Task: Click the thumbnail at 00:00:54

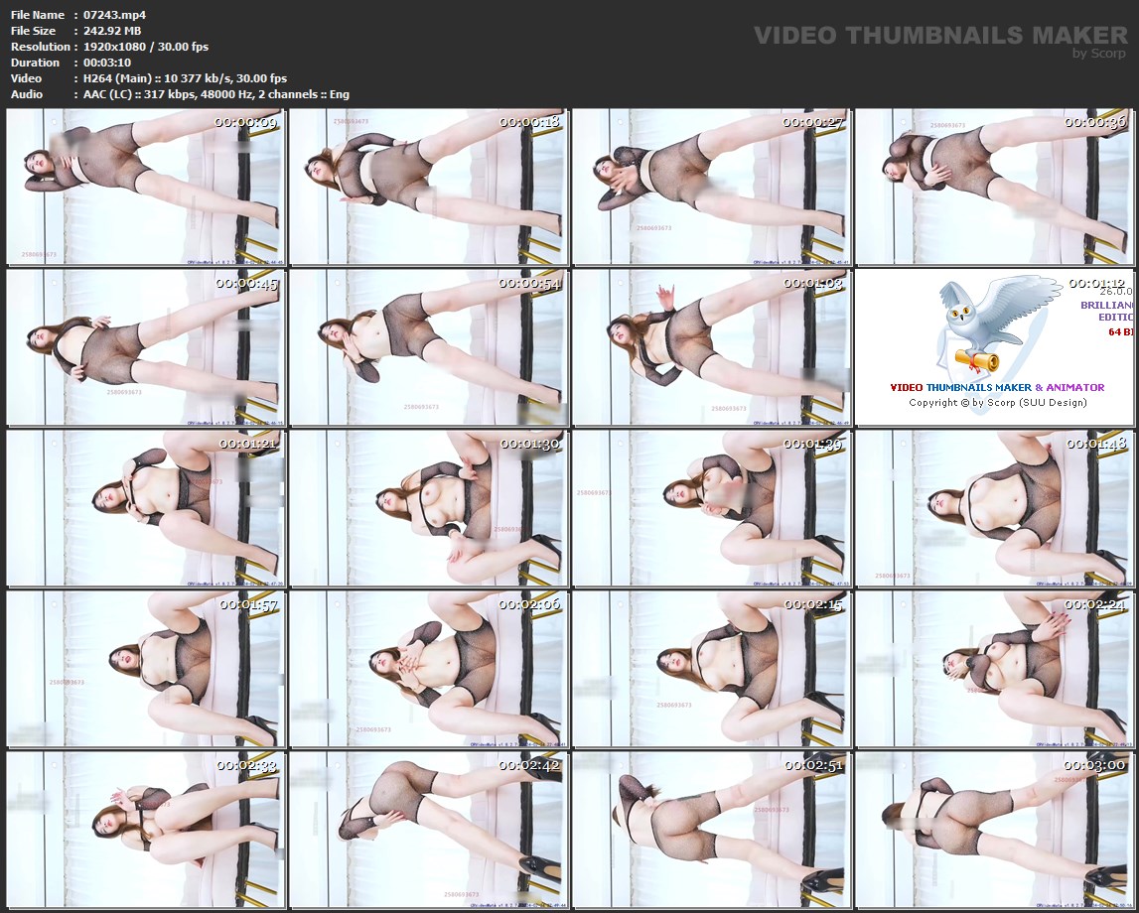Action: click(428, 347)
